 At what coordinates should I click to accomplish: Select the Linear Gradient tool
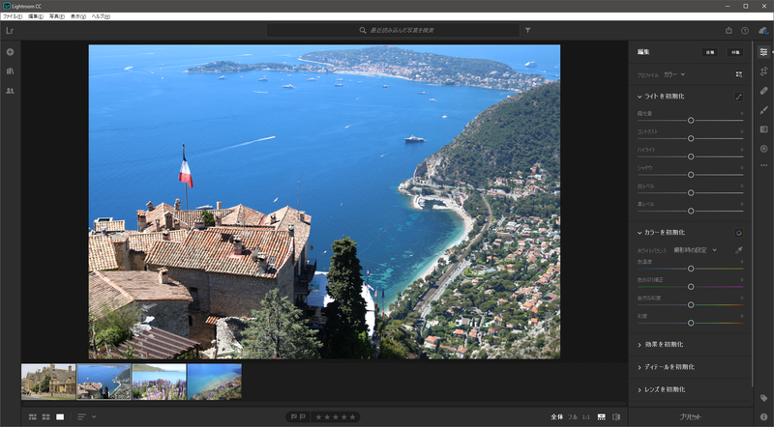(x=763, y=129)
